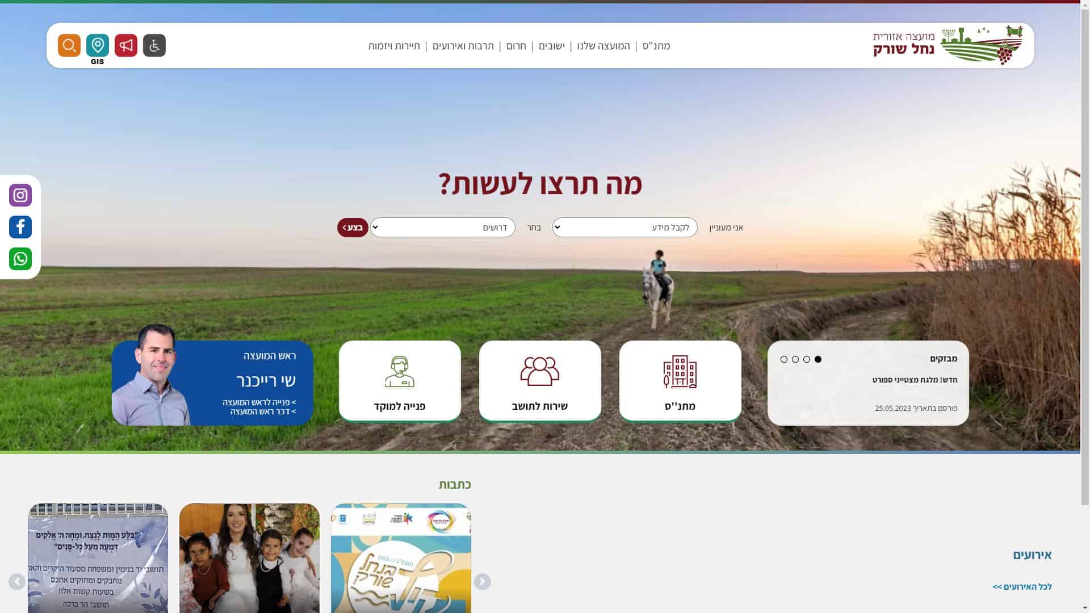Open the orange search icon

[x=69, y=45]
